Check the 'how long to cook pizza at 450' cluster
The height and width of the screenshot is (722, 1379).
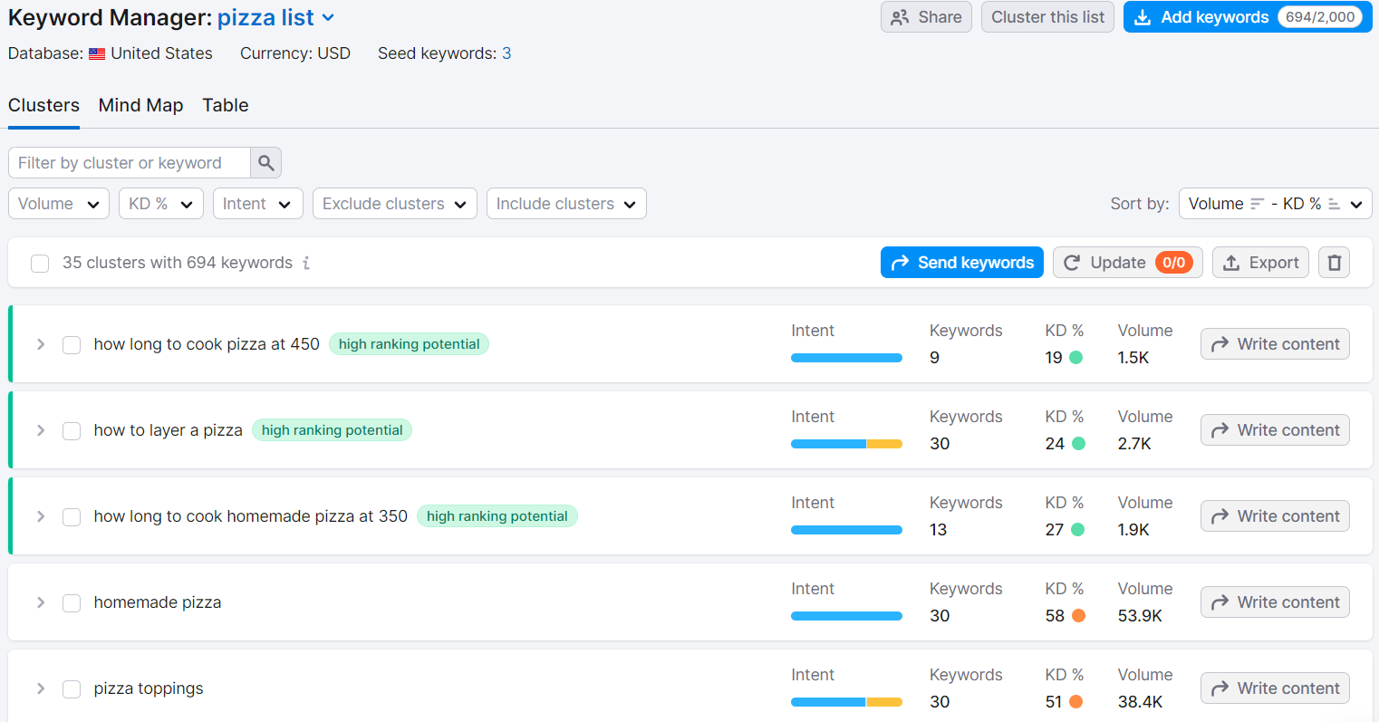pos(72,344)
